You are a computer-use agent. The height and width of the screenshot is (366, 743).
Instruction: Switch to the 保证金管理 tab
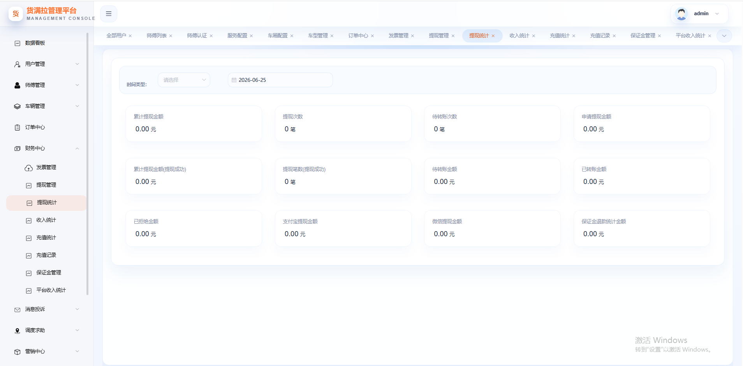point(643,36)
